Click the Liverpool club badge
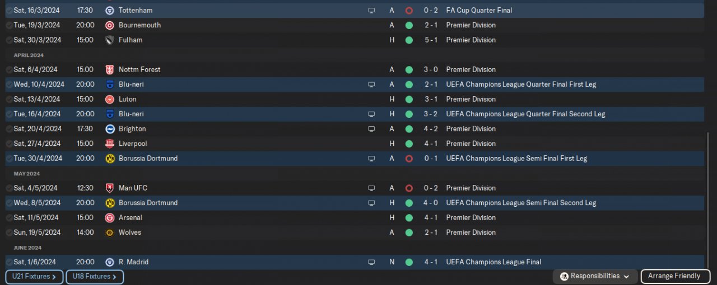 (110, 144)
